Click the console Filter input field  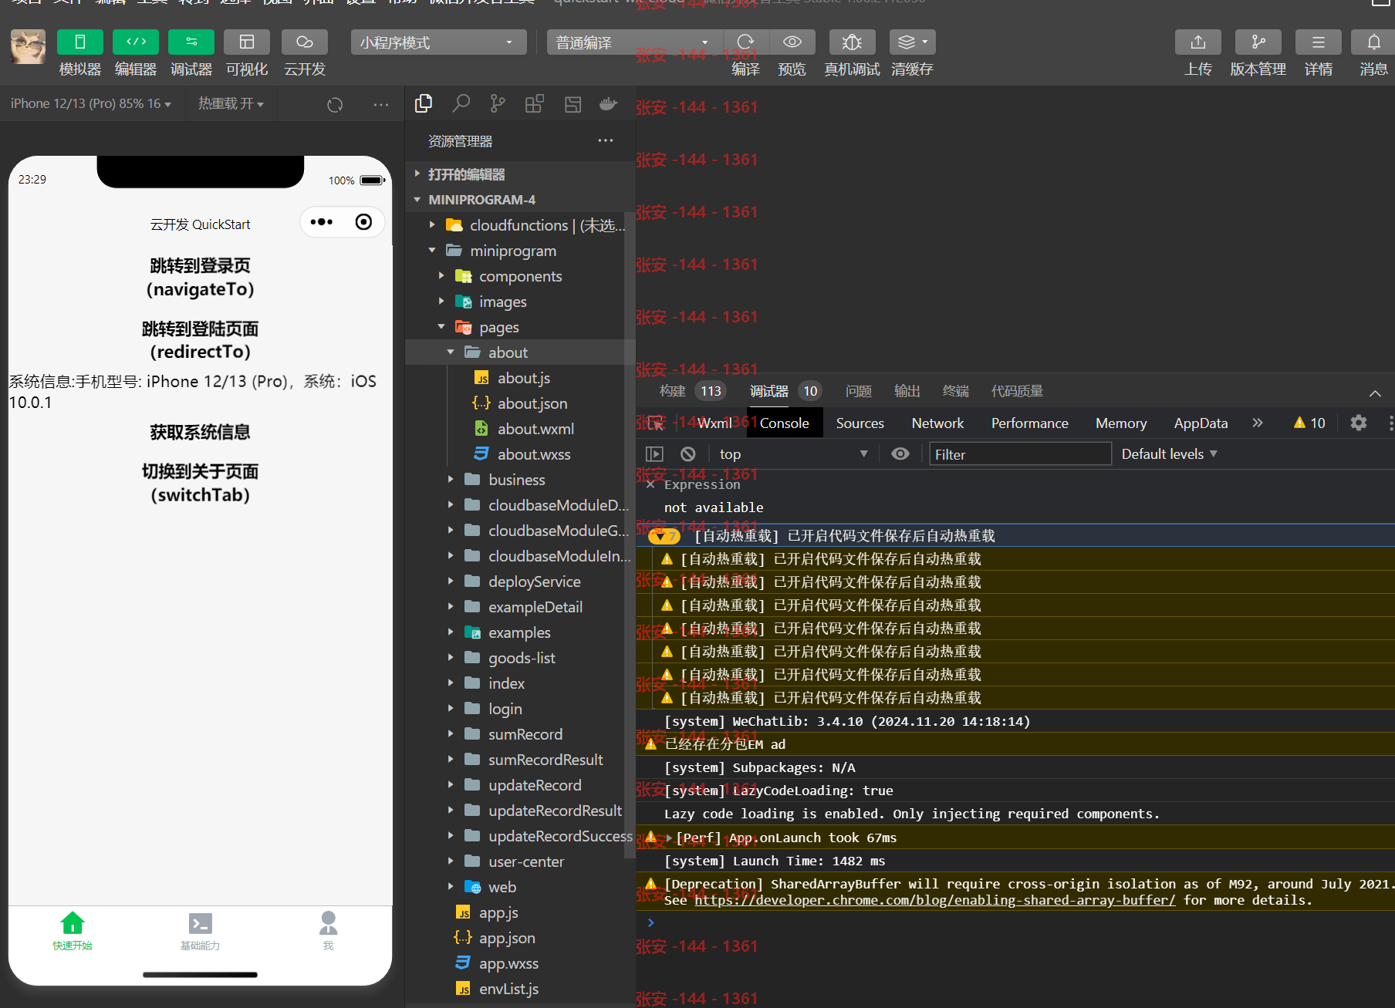(x=1020, y=454)
